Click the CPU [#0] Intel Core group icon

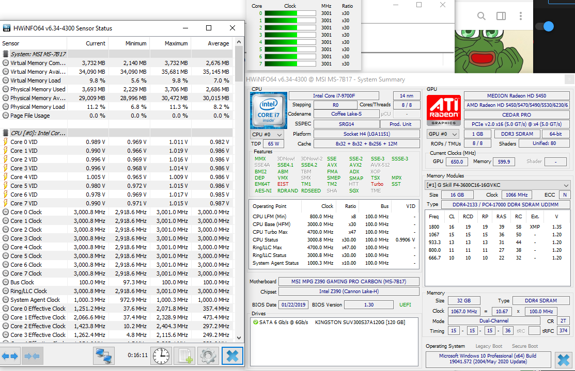[6, 133]
